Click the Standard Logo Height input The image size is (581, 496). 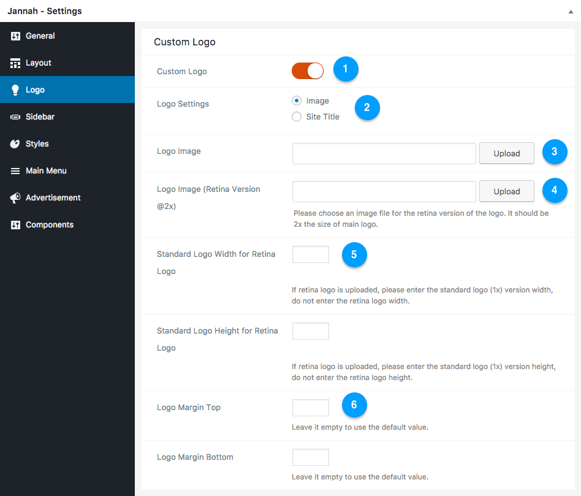click(311, 331)
